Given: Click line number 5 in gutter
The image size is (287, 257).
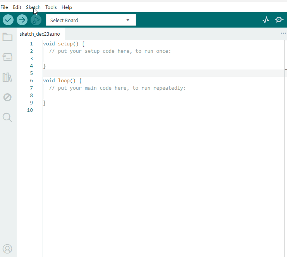Looking at the screenshot, I should pos(31,73).
